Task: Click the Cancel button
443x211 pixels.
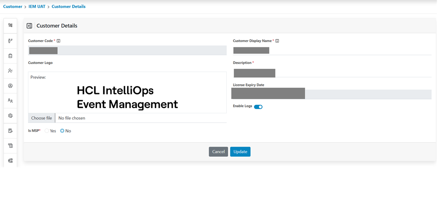Action: coord(218,151)
